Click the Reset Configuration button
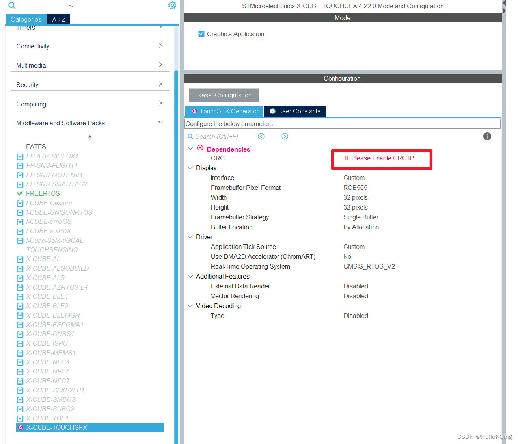 [224, 95]
